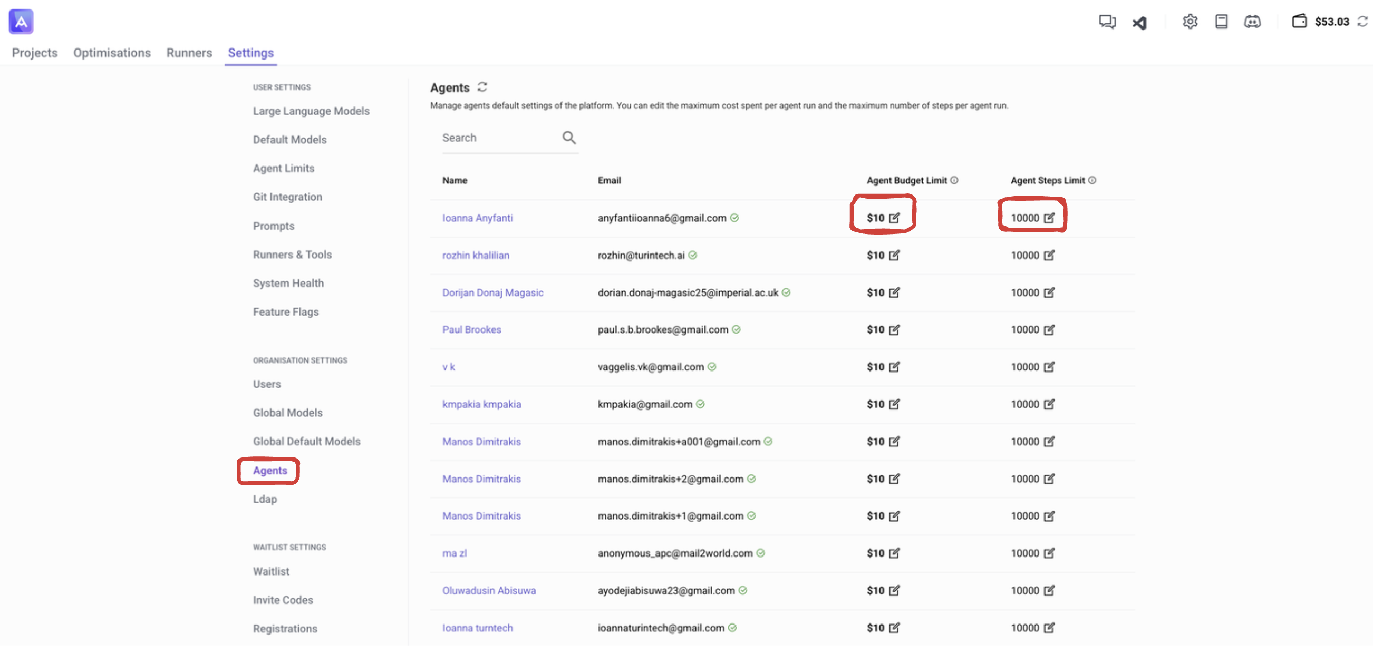The height and width of the screenshot is (663, 1373).
Task: Click the settings gear icon in header
Action: pyautogui.click(x=1190, y=21)
